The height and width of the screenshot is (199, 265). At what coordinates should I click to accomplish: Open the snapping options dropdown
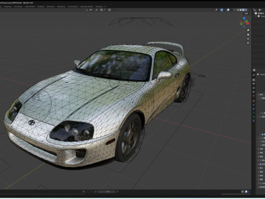[105, 10]
